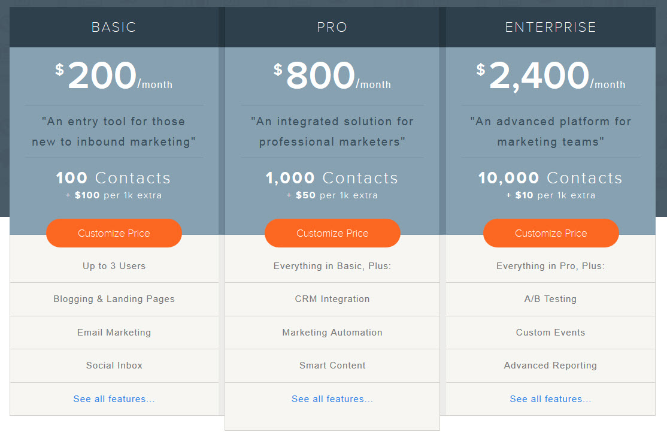Click the Advanced Reporting feature row
The image size is (667, 441).
551,366
